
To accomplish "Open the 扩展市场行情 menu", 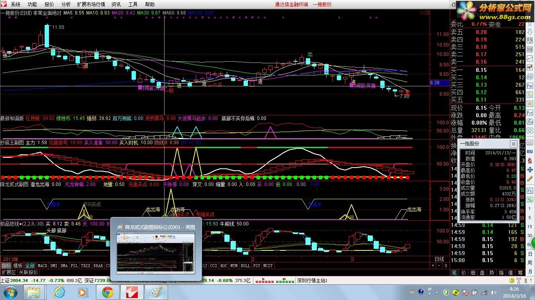I will 91,4.
